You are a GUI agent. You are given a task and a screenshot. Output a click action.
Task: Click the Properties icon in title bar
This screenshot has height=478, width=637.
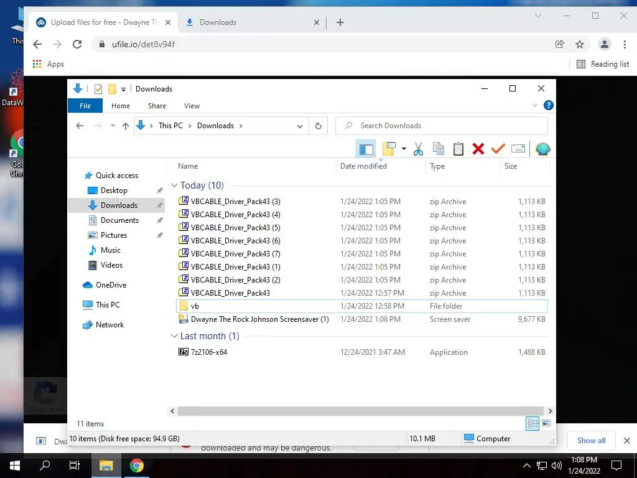pyautogui.click(x=98, y=89)
